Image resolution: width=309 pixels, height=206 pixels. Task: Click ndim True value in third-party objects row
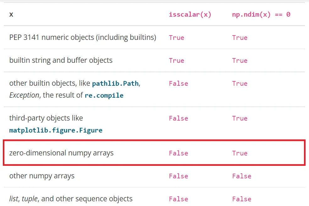tap(240, 118)
